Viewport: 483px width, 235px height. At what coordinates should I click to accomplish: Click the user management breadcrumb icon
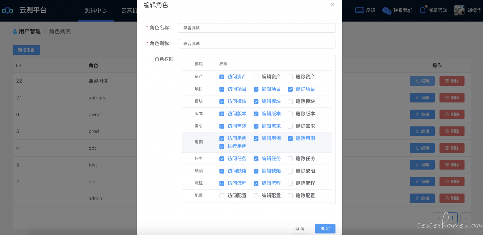15,31
